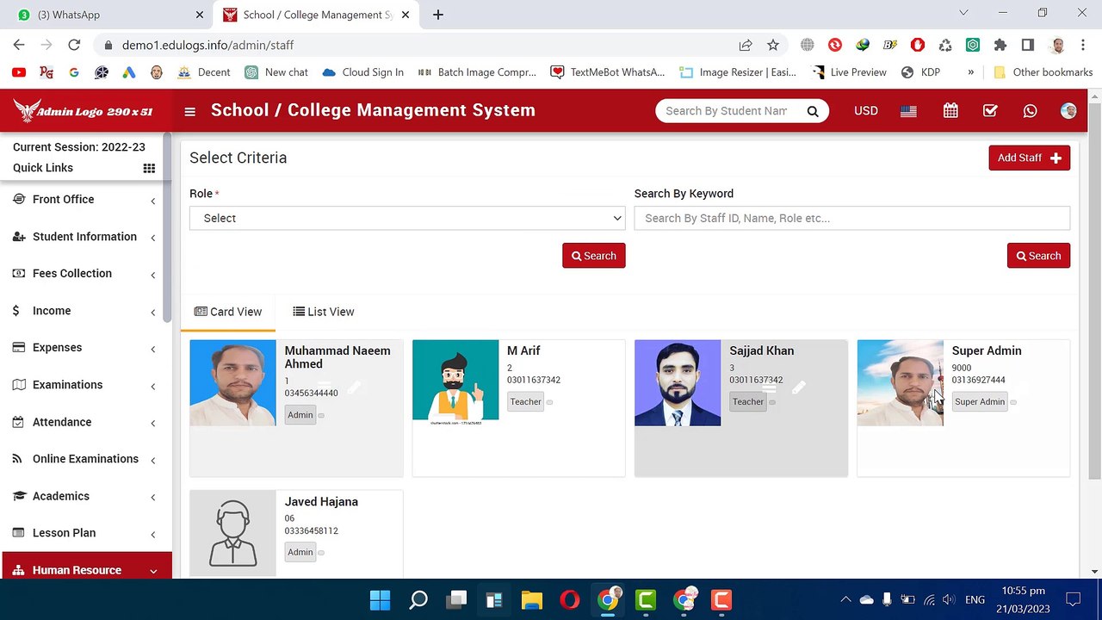Open Muhammad Naeem Ahmed's photo
This screenshot has height=620, width=1102.
tap(232, 383)
